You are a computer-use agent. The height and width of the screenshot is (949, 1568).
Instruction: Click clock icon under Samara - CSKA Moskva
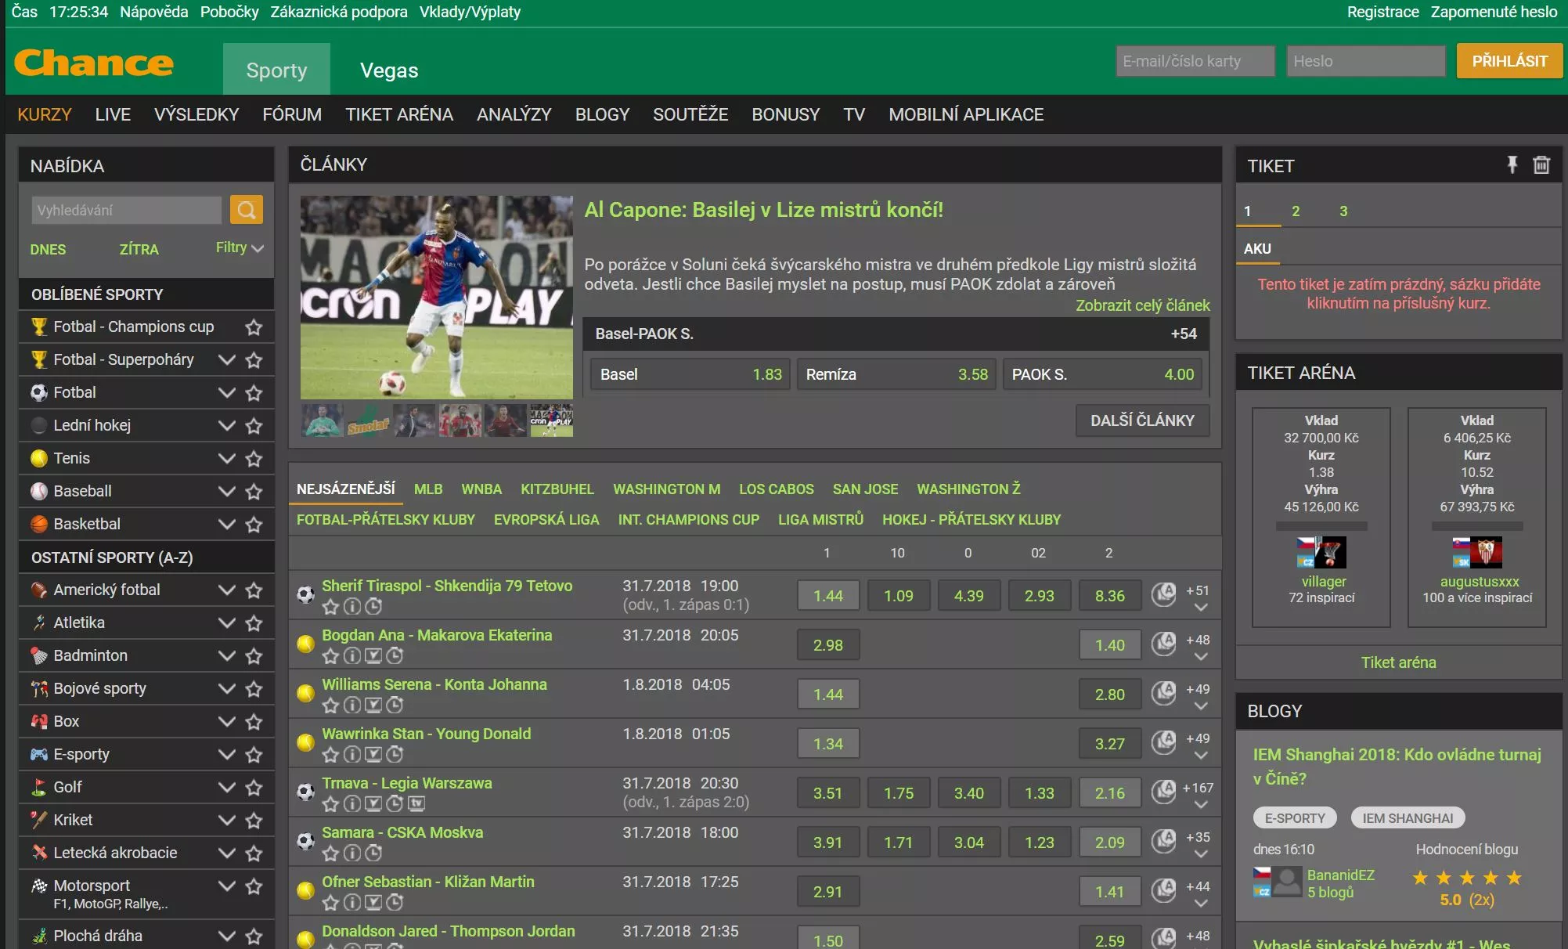(374, 853)
